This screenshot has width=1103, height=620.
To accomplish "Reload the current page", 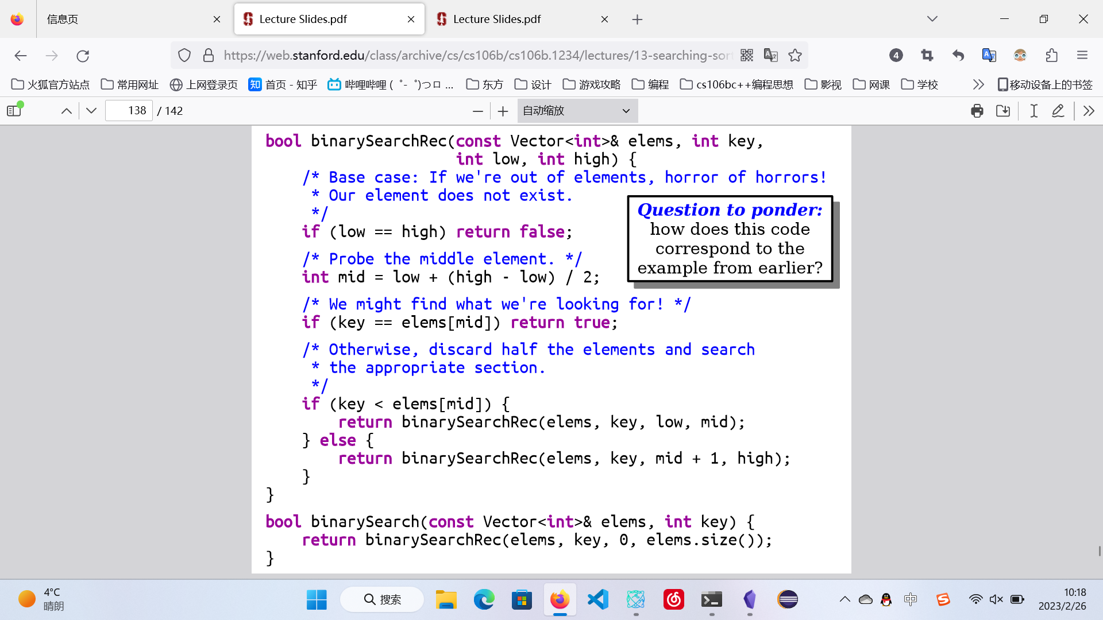I will coord(83,55).
